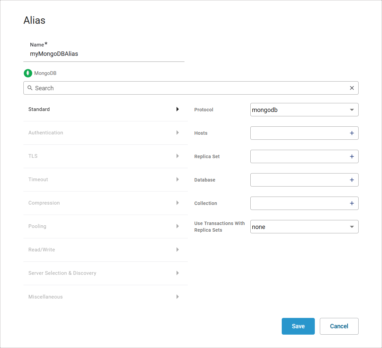Screen dimensions: 382x348
Task: Click the plus icon in Replica Set field
Action: pyautogui.click(x=352, y=156)
